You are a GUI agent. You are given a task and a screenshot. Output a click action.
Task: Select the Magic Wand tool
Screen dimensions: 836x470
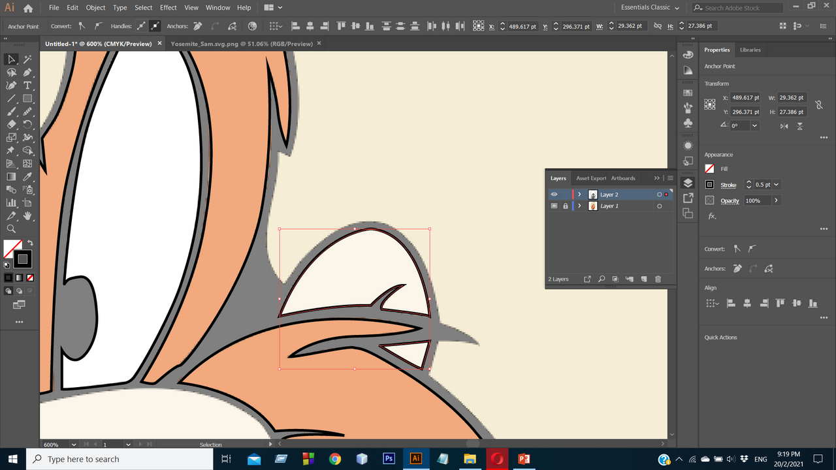[27, 59]
